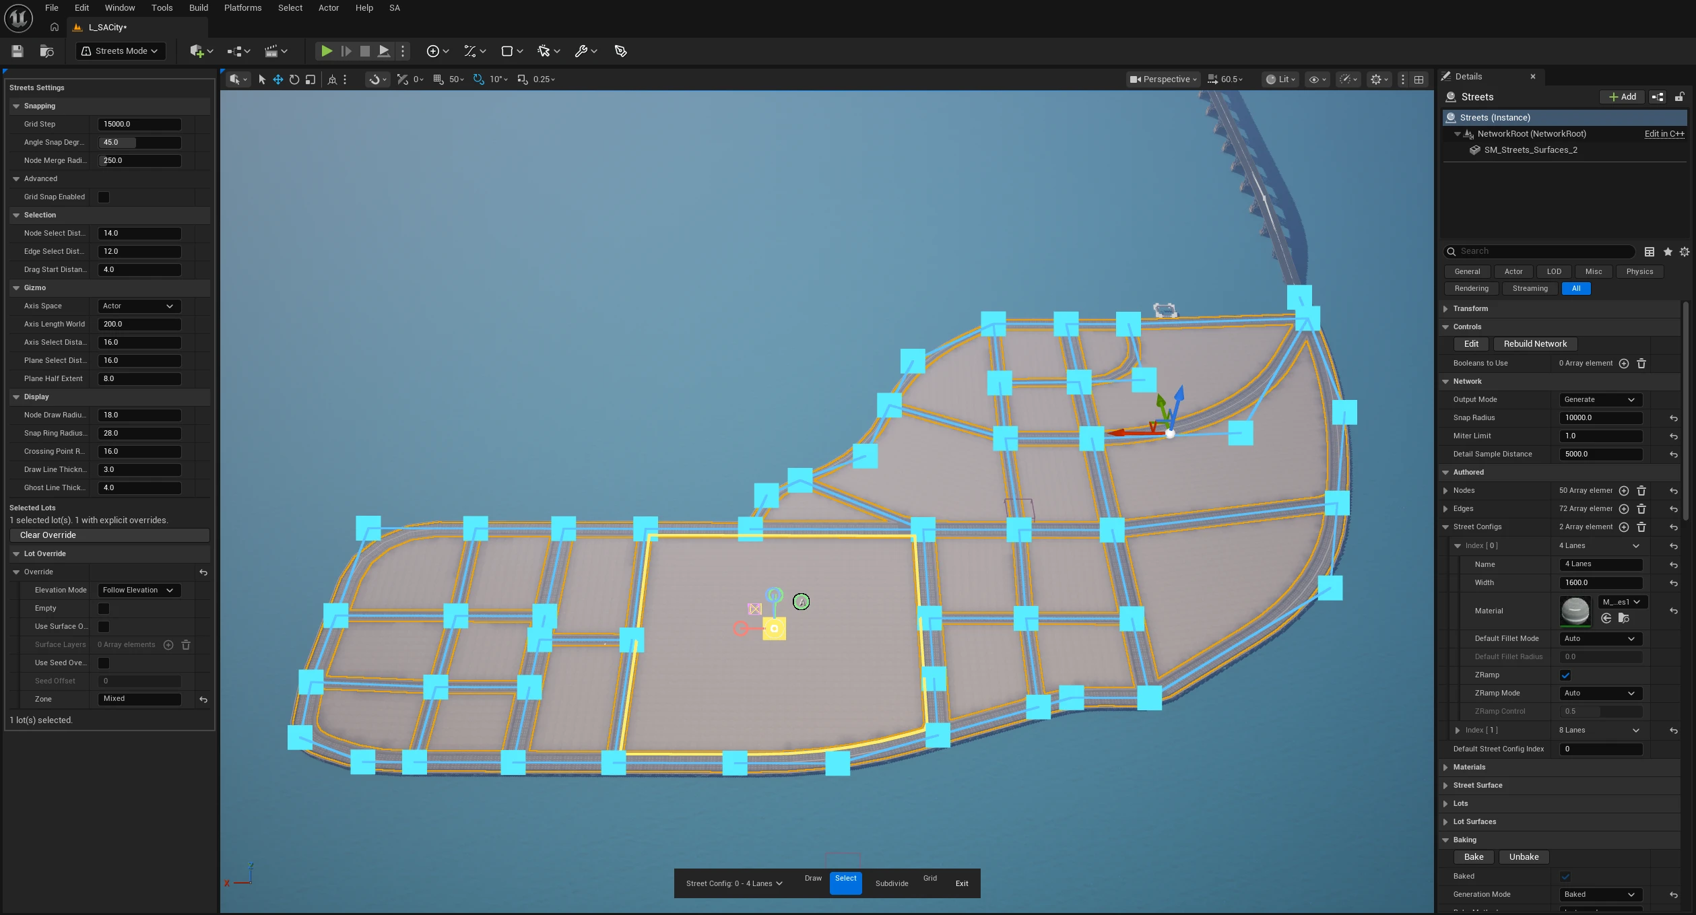Enable the Grid Snap Enabled checkbox
This screenshot has height=915, width=1696.
point(104,197)
